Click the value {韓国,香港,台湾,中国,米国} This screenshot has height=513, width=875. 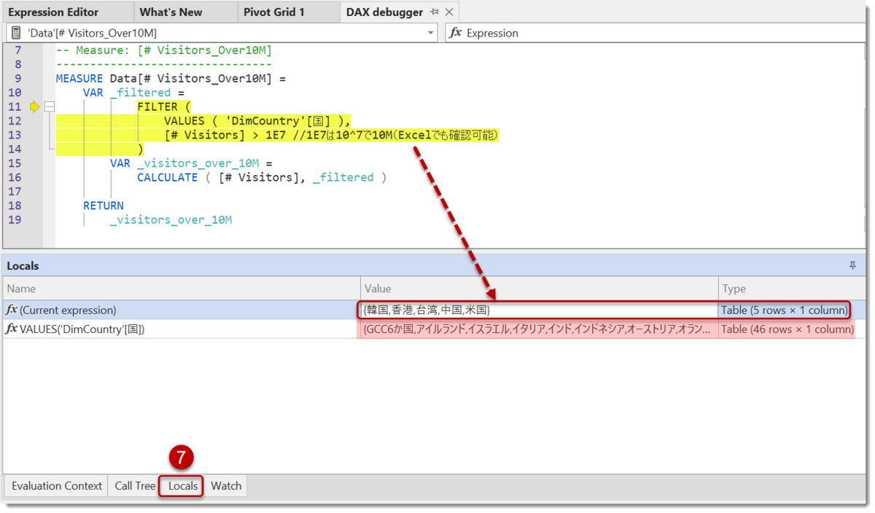point(427,310)
